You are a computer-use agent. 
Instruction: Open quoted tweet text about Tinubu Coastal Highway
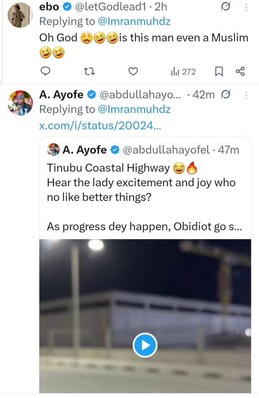point(142,183)
